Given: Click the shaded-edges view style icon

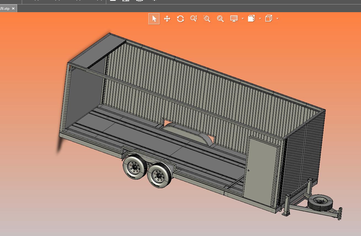Looking at the screenshot, I should tap(251, 19).
